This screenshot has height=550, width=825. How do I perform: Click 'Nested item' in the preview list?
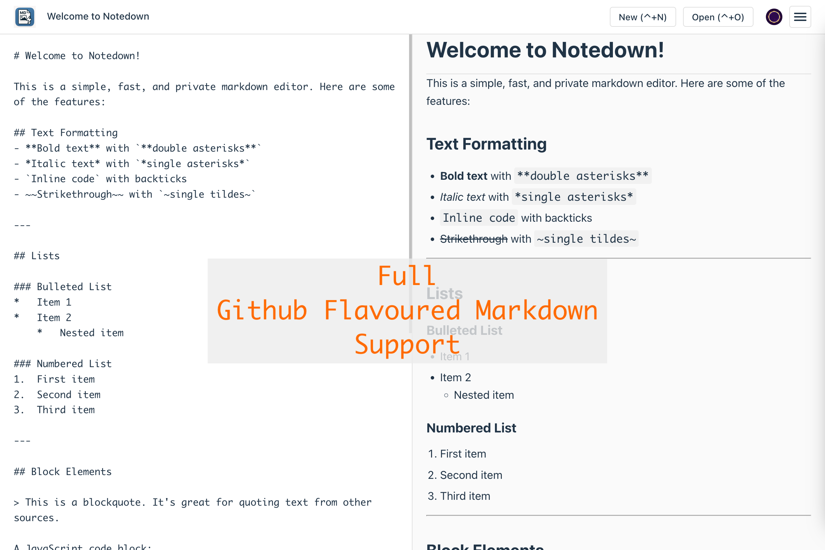[484, 395]
